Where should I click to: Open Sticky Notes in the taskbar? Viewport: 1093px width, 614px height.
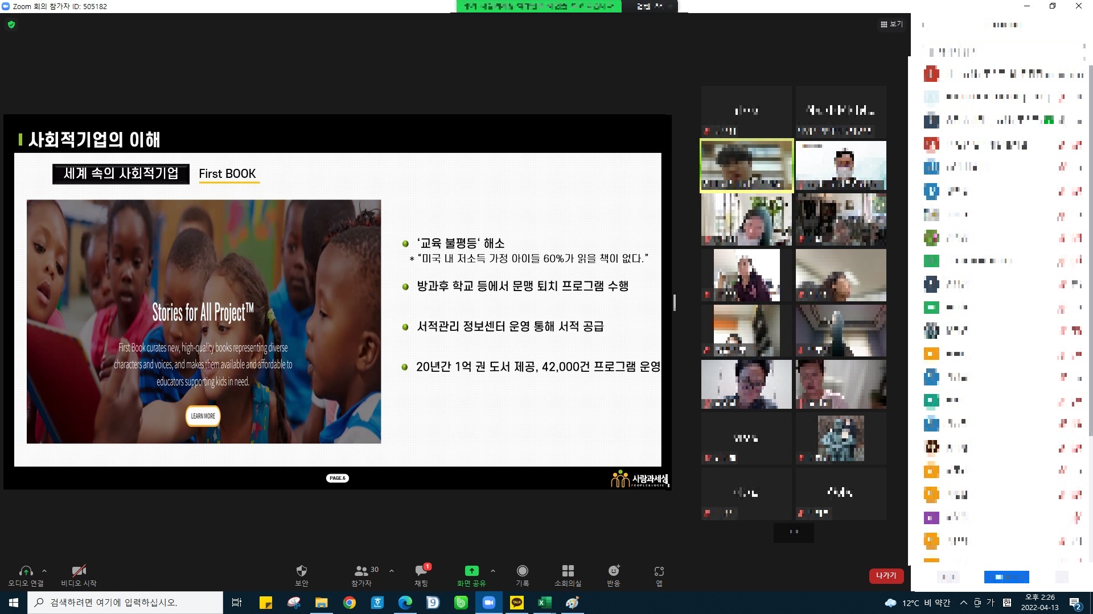266,603
